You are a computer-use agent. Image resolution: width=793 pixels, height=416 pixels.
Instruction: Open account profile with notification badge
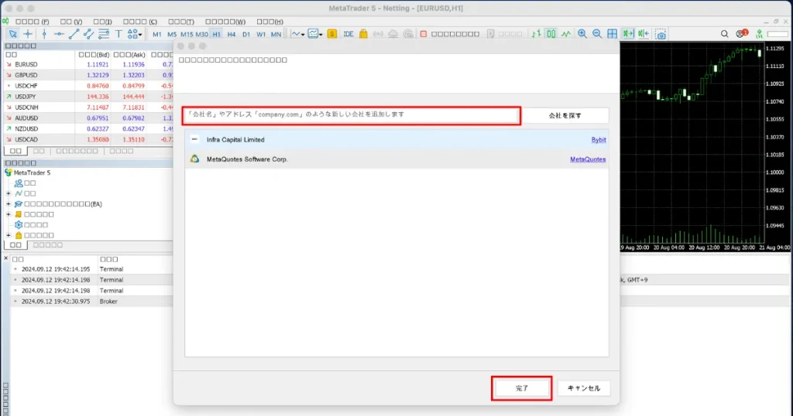click(741, 33)
